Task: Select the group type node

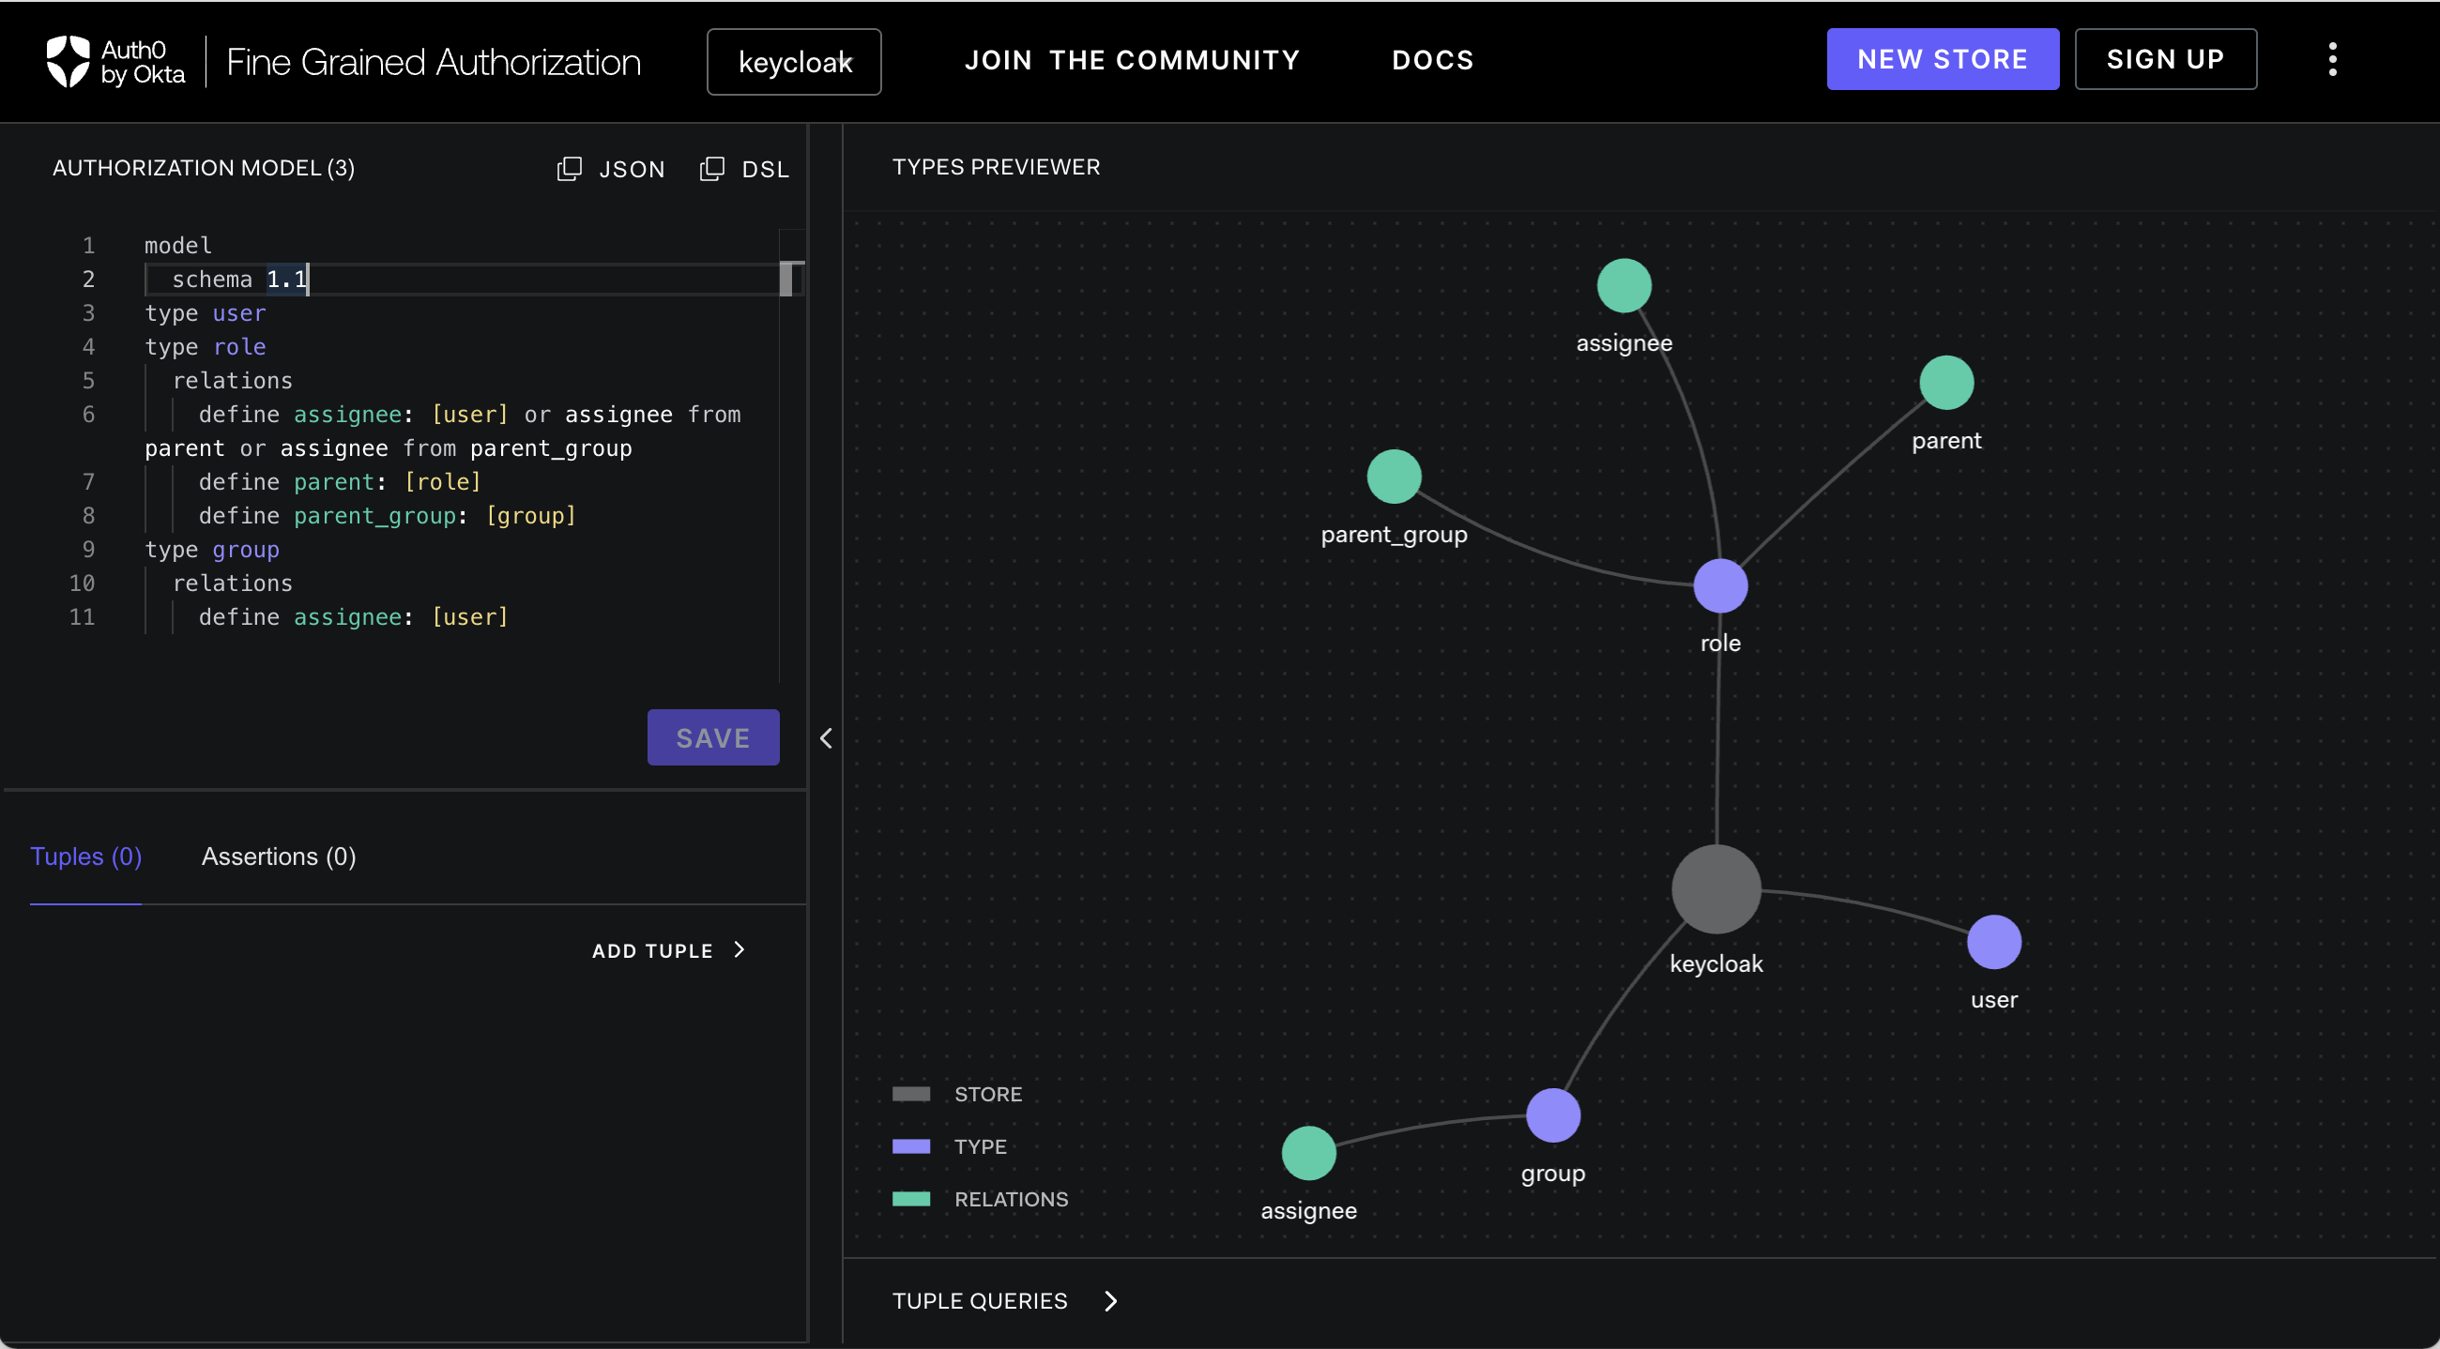Action: pyautogui.click(x=1552, y=1115)
